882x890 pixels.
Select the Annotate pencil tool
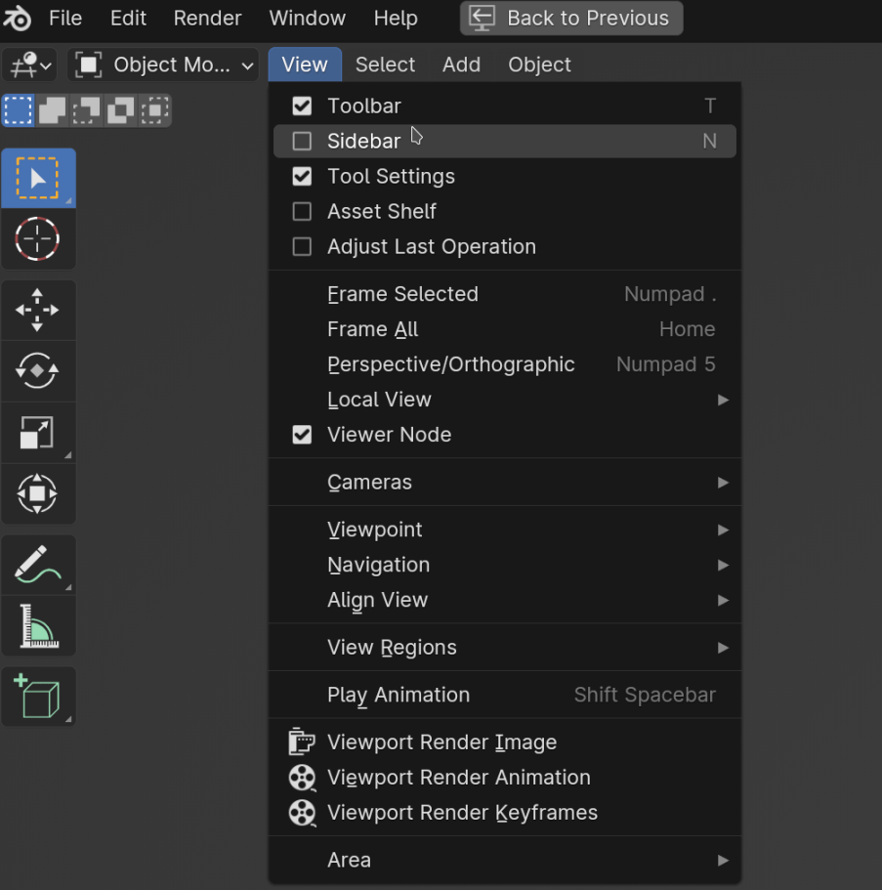[38, 565]
